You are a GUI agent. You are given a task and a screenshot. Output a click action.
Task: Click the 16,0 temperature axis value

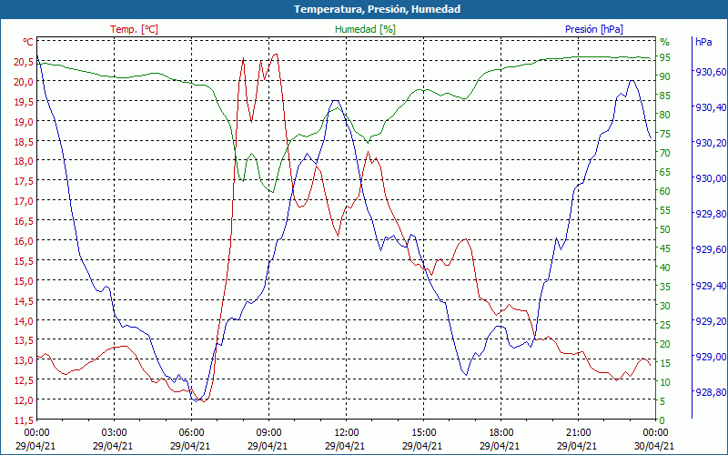pyautogui.click(x=24, y=241)
